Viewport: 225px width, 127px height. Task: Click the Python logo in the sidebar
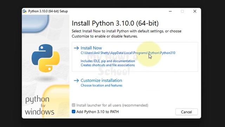pos(46,58)
